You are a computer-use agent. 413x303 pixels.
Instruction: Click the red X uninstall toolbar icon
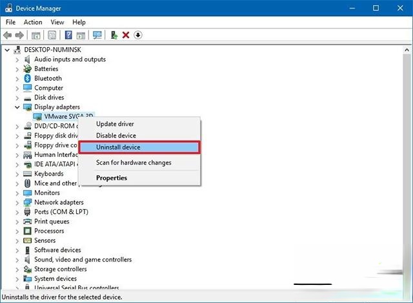[126, 35]
